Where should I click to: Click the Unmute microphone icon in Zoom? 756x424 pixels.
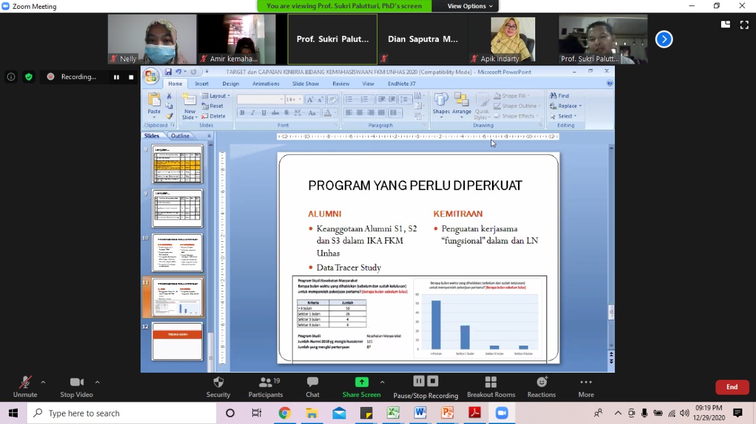click(25, 382)
